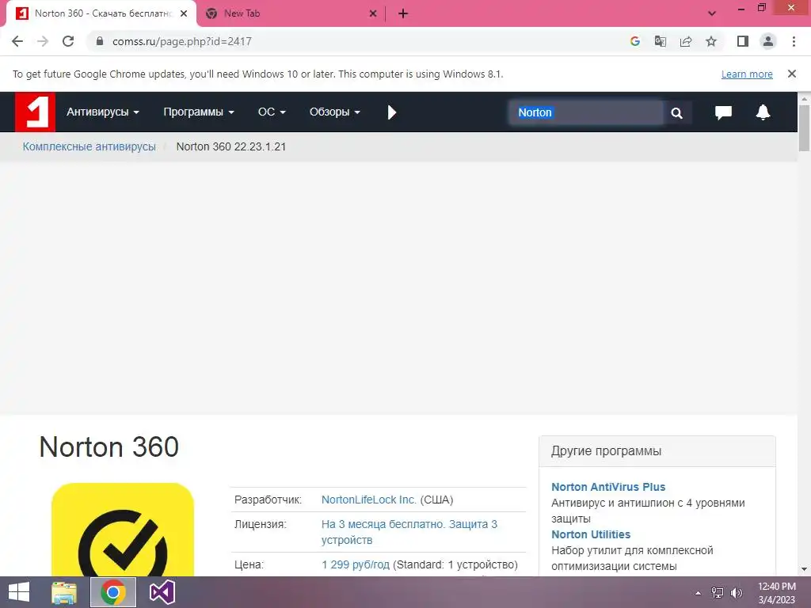Open NortonLifeLock Inc. developer link
811x608 pixels.
coord(369,500)
